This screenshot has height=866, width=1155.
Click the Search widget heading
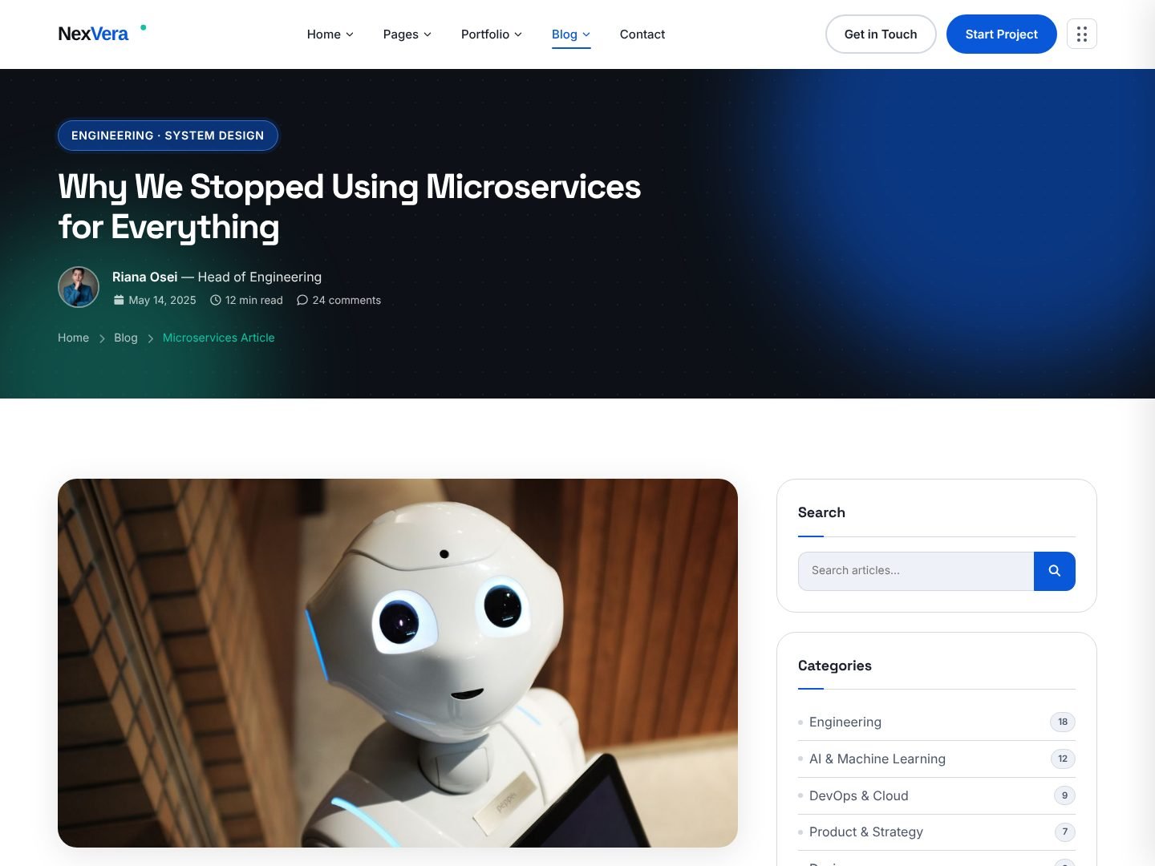pyautogui.click(x=821, y=512)
